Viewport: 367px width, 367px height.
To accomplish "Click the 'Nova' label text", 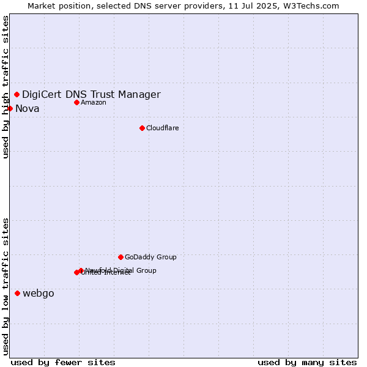I will tap(27, 109).
